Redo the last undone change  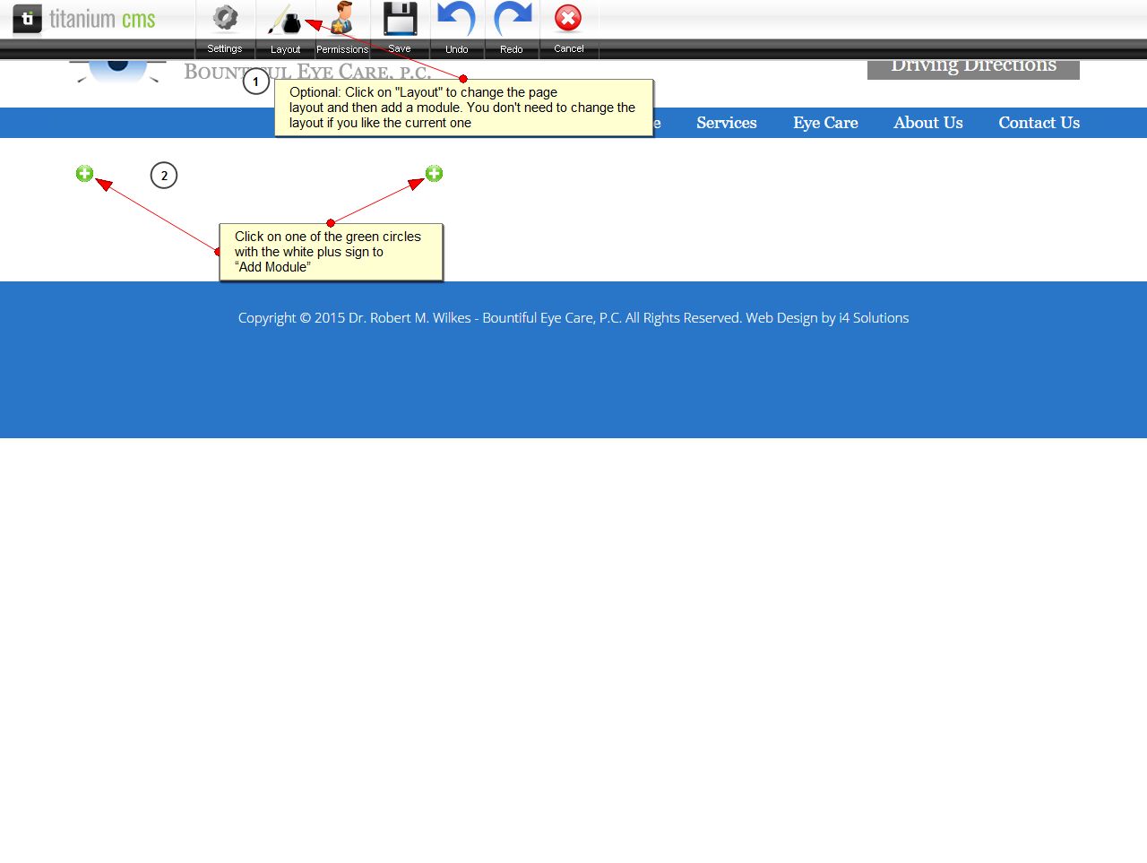tap(512, 27)
